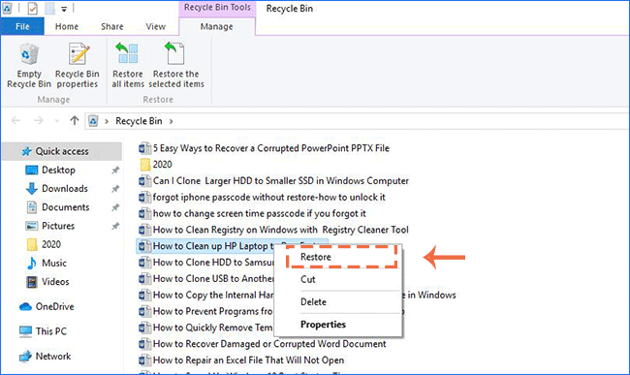
Task: Click the Recycle Bin Tools contextual tab
Action: 217,8
